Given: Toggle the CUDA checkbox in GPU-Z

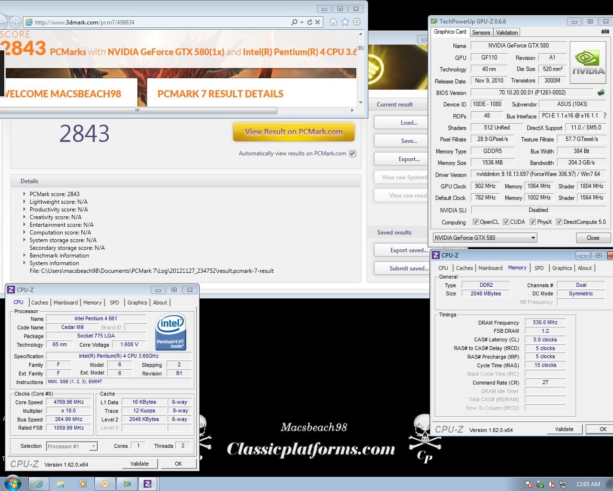Looking at the screenshot, I should (x=506, y=222).
